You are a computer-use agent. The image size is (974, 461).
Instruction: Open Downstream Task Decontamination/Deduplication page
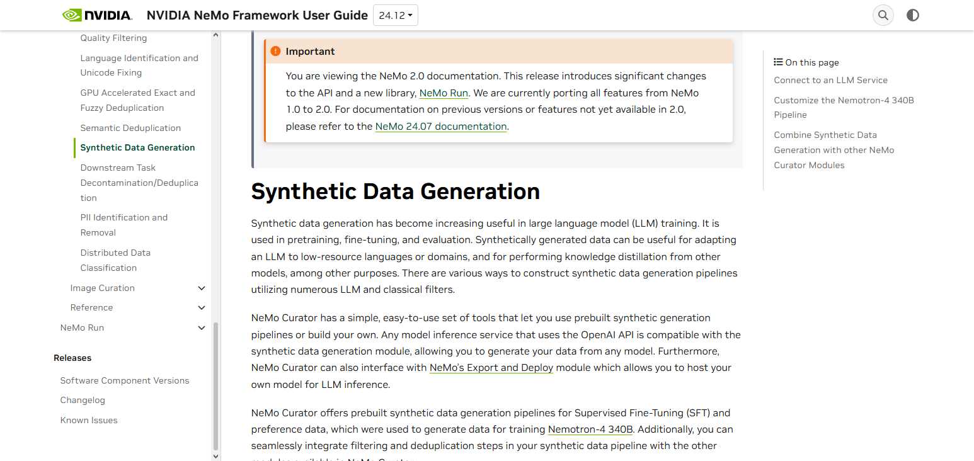pos(139,183)
